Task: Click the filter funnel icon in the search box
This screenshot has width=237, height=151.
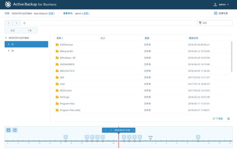Action: coord(200,23)
